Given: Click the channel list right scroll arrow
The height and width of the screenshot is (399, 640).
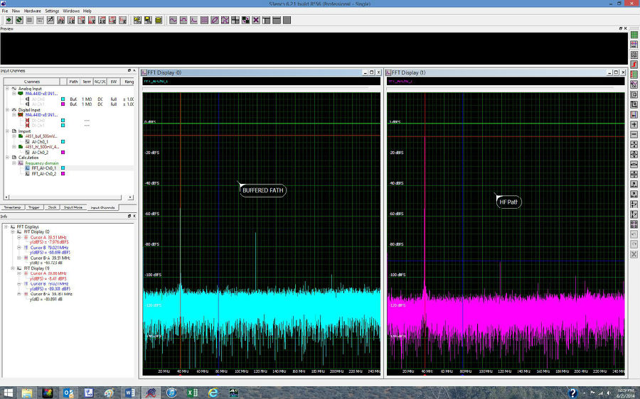Looking at the screenshot, I should click(x=130, y=197).
